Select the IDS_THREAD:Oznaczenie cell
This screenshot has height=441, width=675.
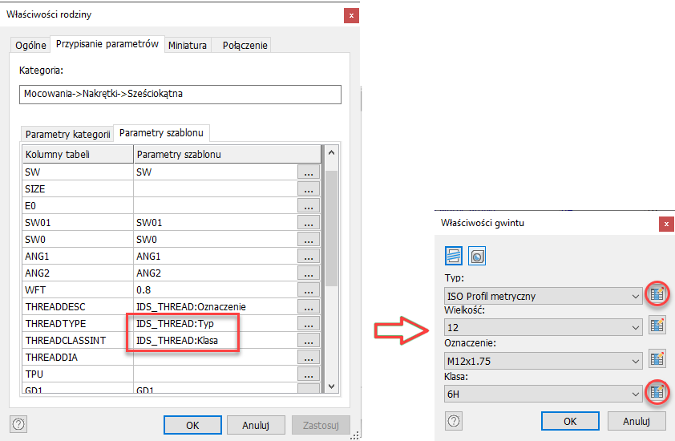pos(215,306)
